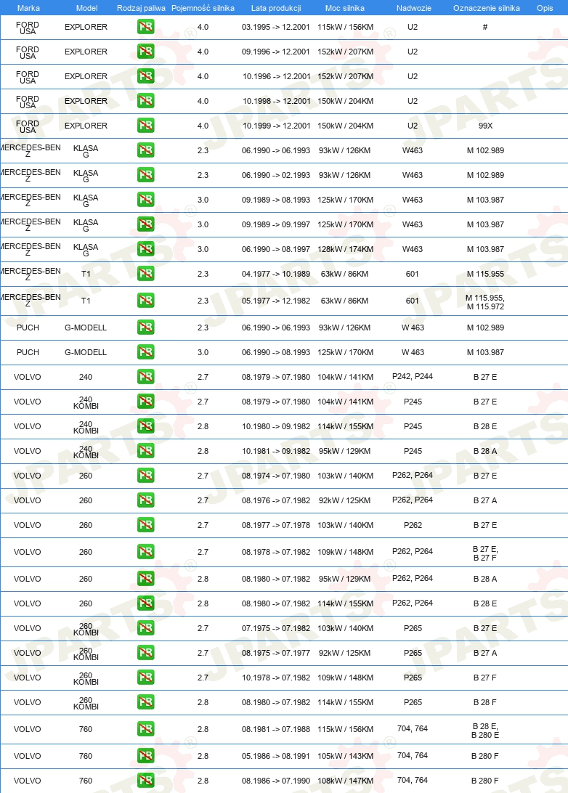Image resolution: width=568 pixels, height=793 pixels.
Task: Click the Lata produkcji column header
Action: [276, 8]
